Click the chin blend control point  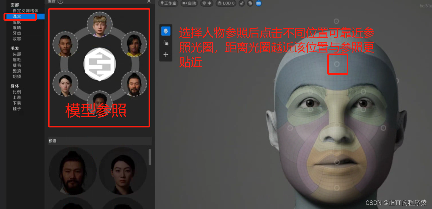[336, 188]
